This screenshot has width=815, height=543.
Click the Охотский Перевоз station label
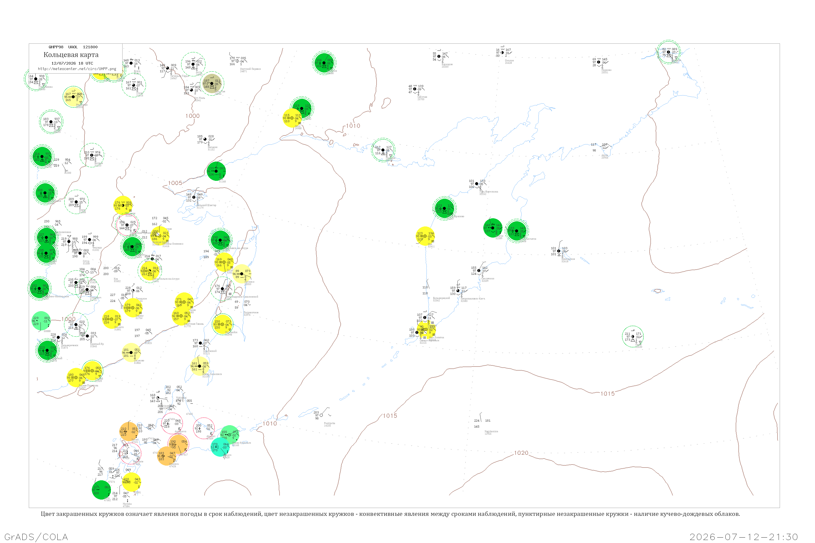pos(250,69)
